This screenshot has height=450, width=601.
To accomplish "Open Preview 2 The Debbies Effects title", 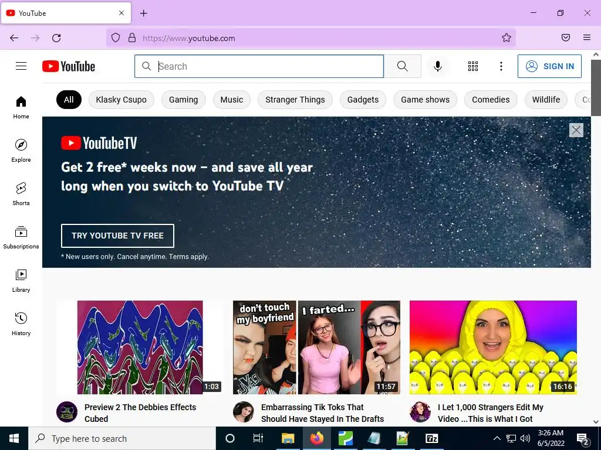I will coord(140,413).
